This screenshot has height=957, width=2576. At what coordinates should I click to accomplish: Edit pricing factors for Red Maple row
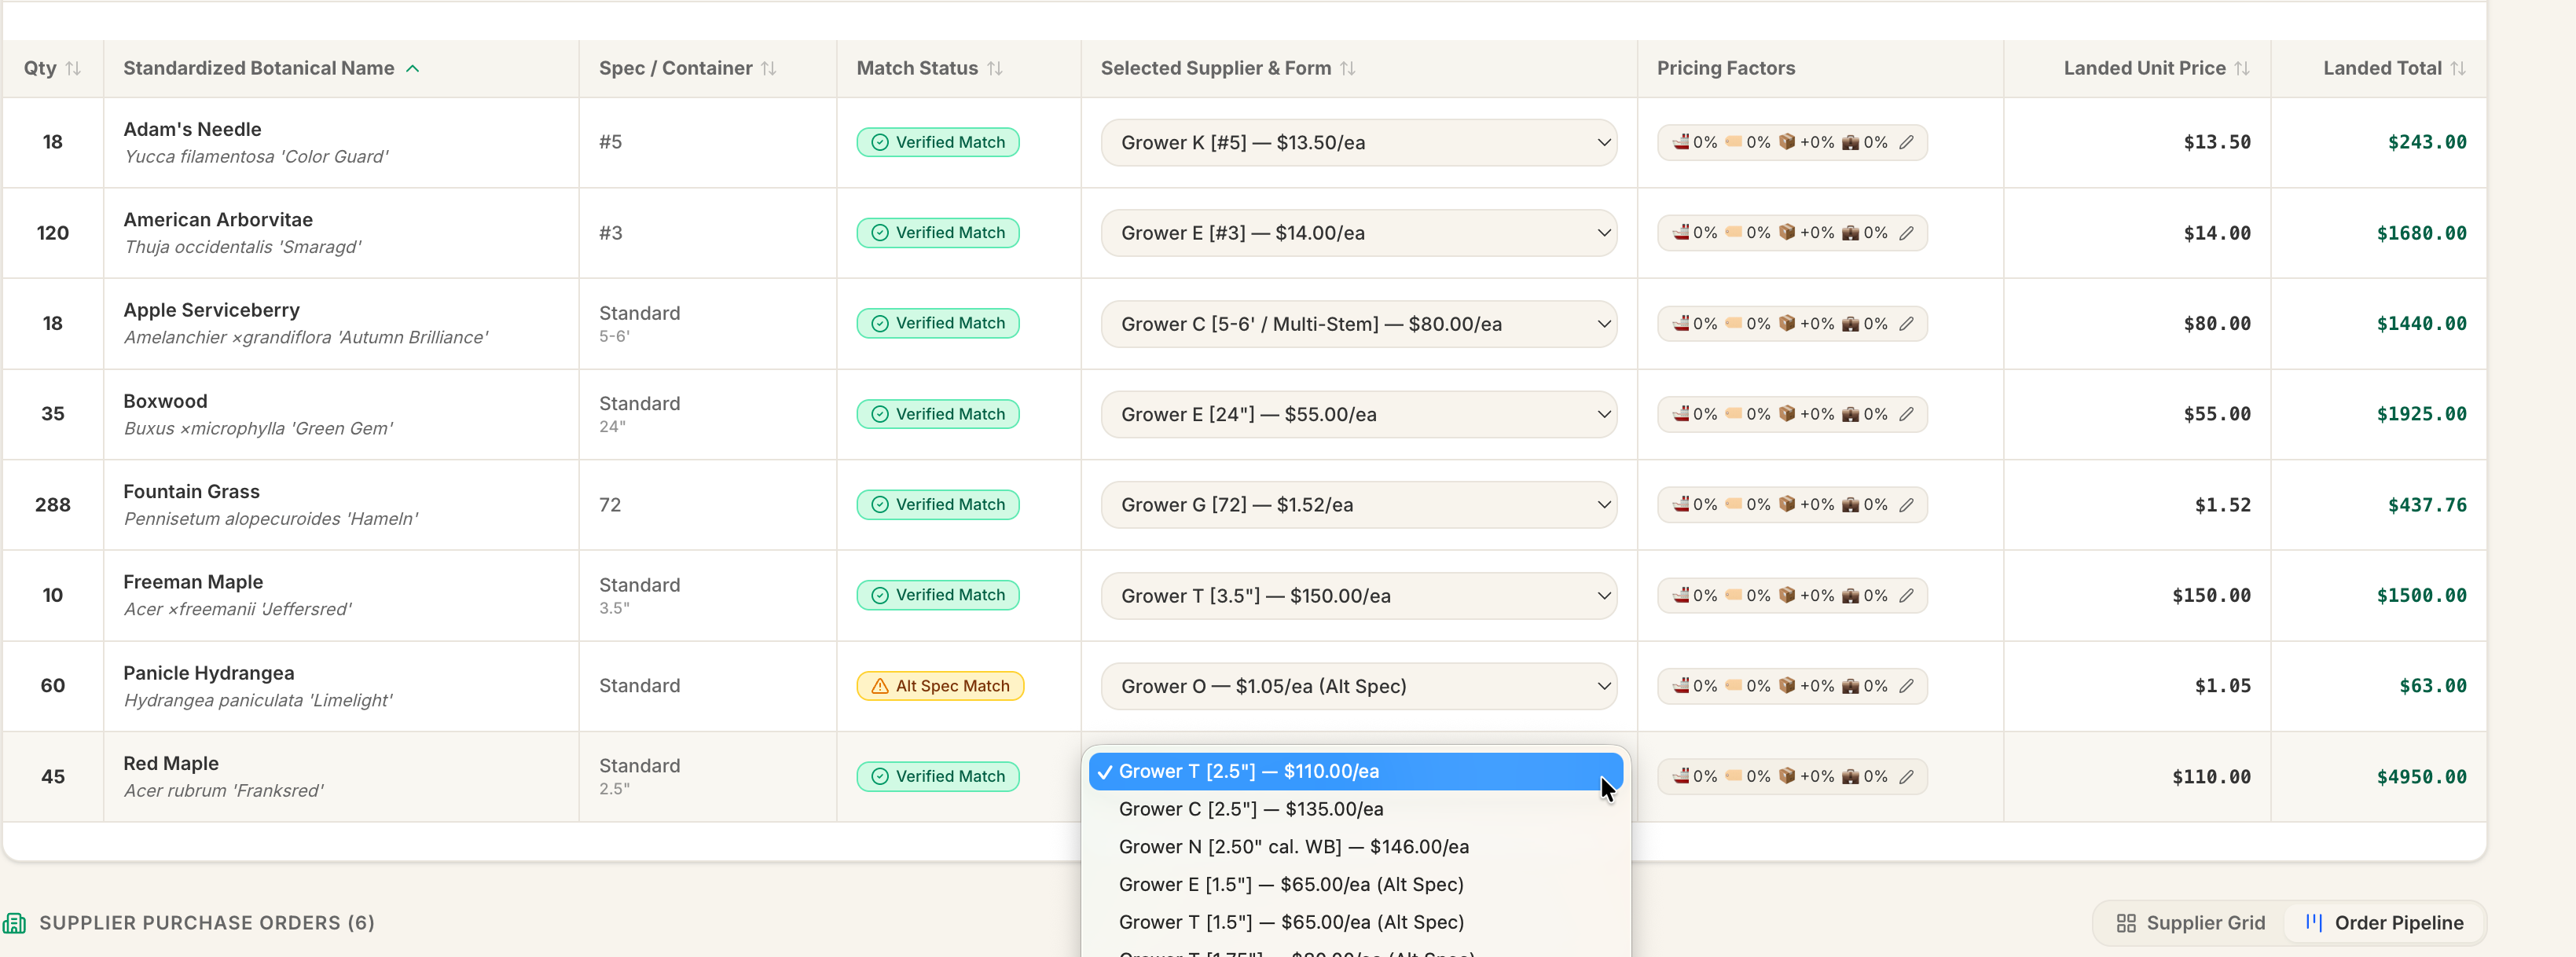point(1906,777)
